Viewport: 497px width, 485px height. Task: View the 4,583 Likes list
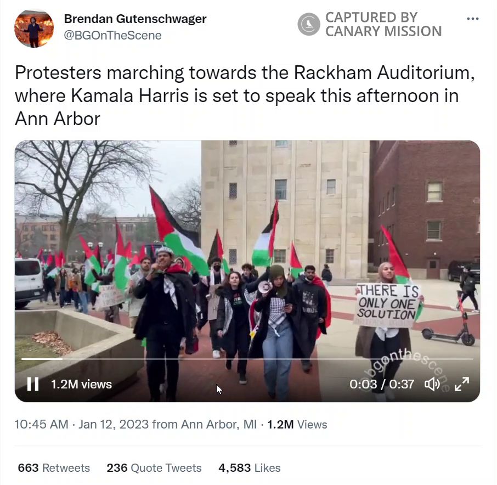[250, 468]
